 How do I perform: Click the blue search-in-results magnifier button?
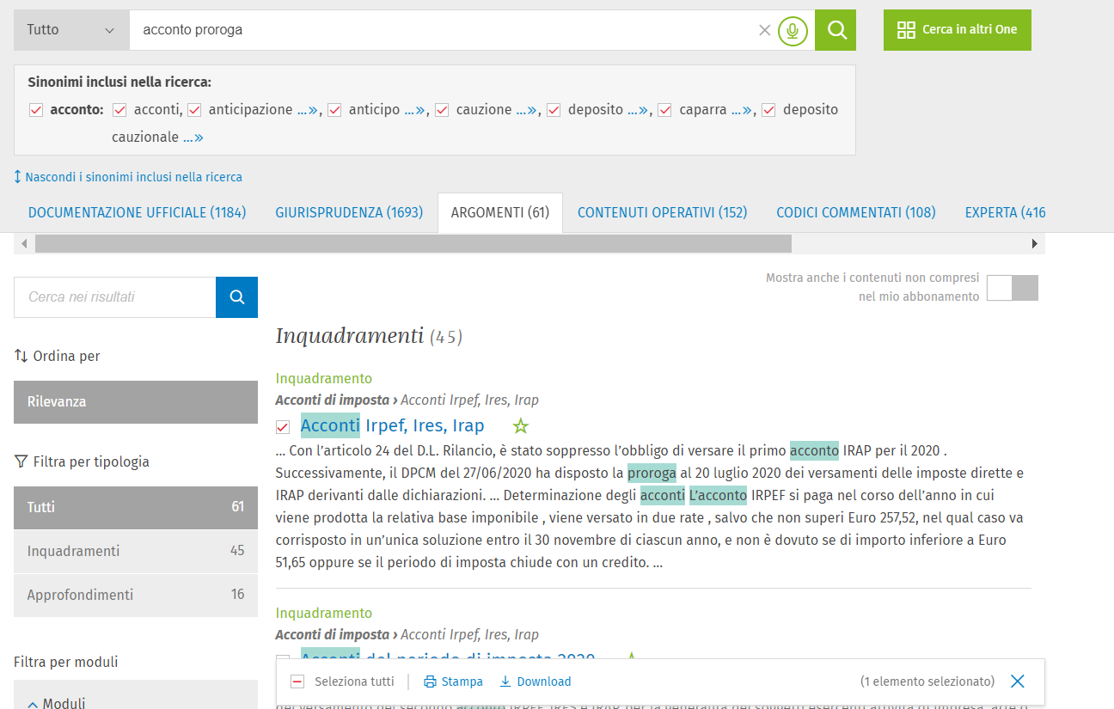coord(236,297)
